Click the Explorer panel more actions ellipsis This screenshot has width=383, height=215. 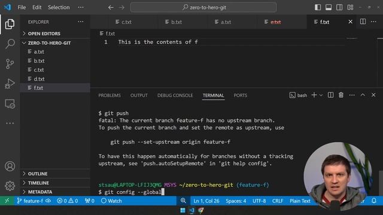(81, 21)
